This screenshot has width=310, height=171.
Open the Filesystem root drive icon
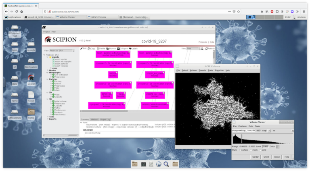click(x=15, y=27)
